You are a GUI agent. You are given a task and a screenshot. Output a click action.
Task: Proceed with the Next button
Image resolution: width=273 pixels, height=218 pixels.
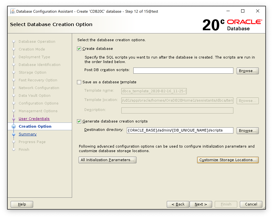click(201, 204)
